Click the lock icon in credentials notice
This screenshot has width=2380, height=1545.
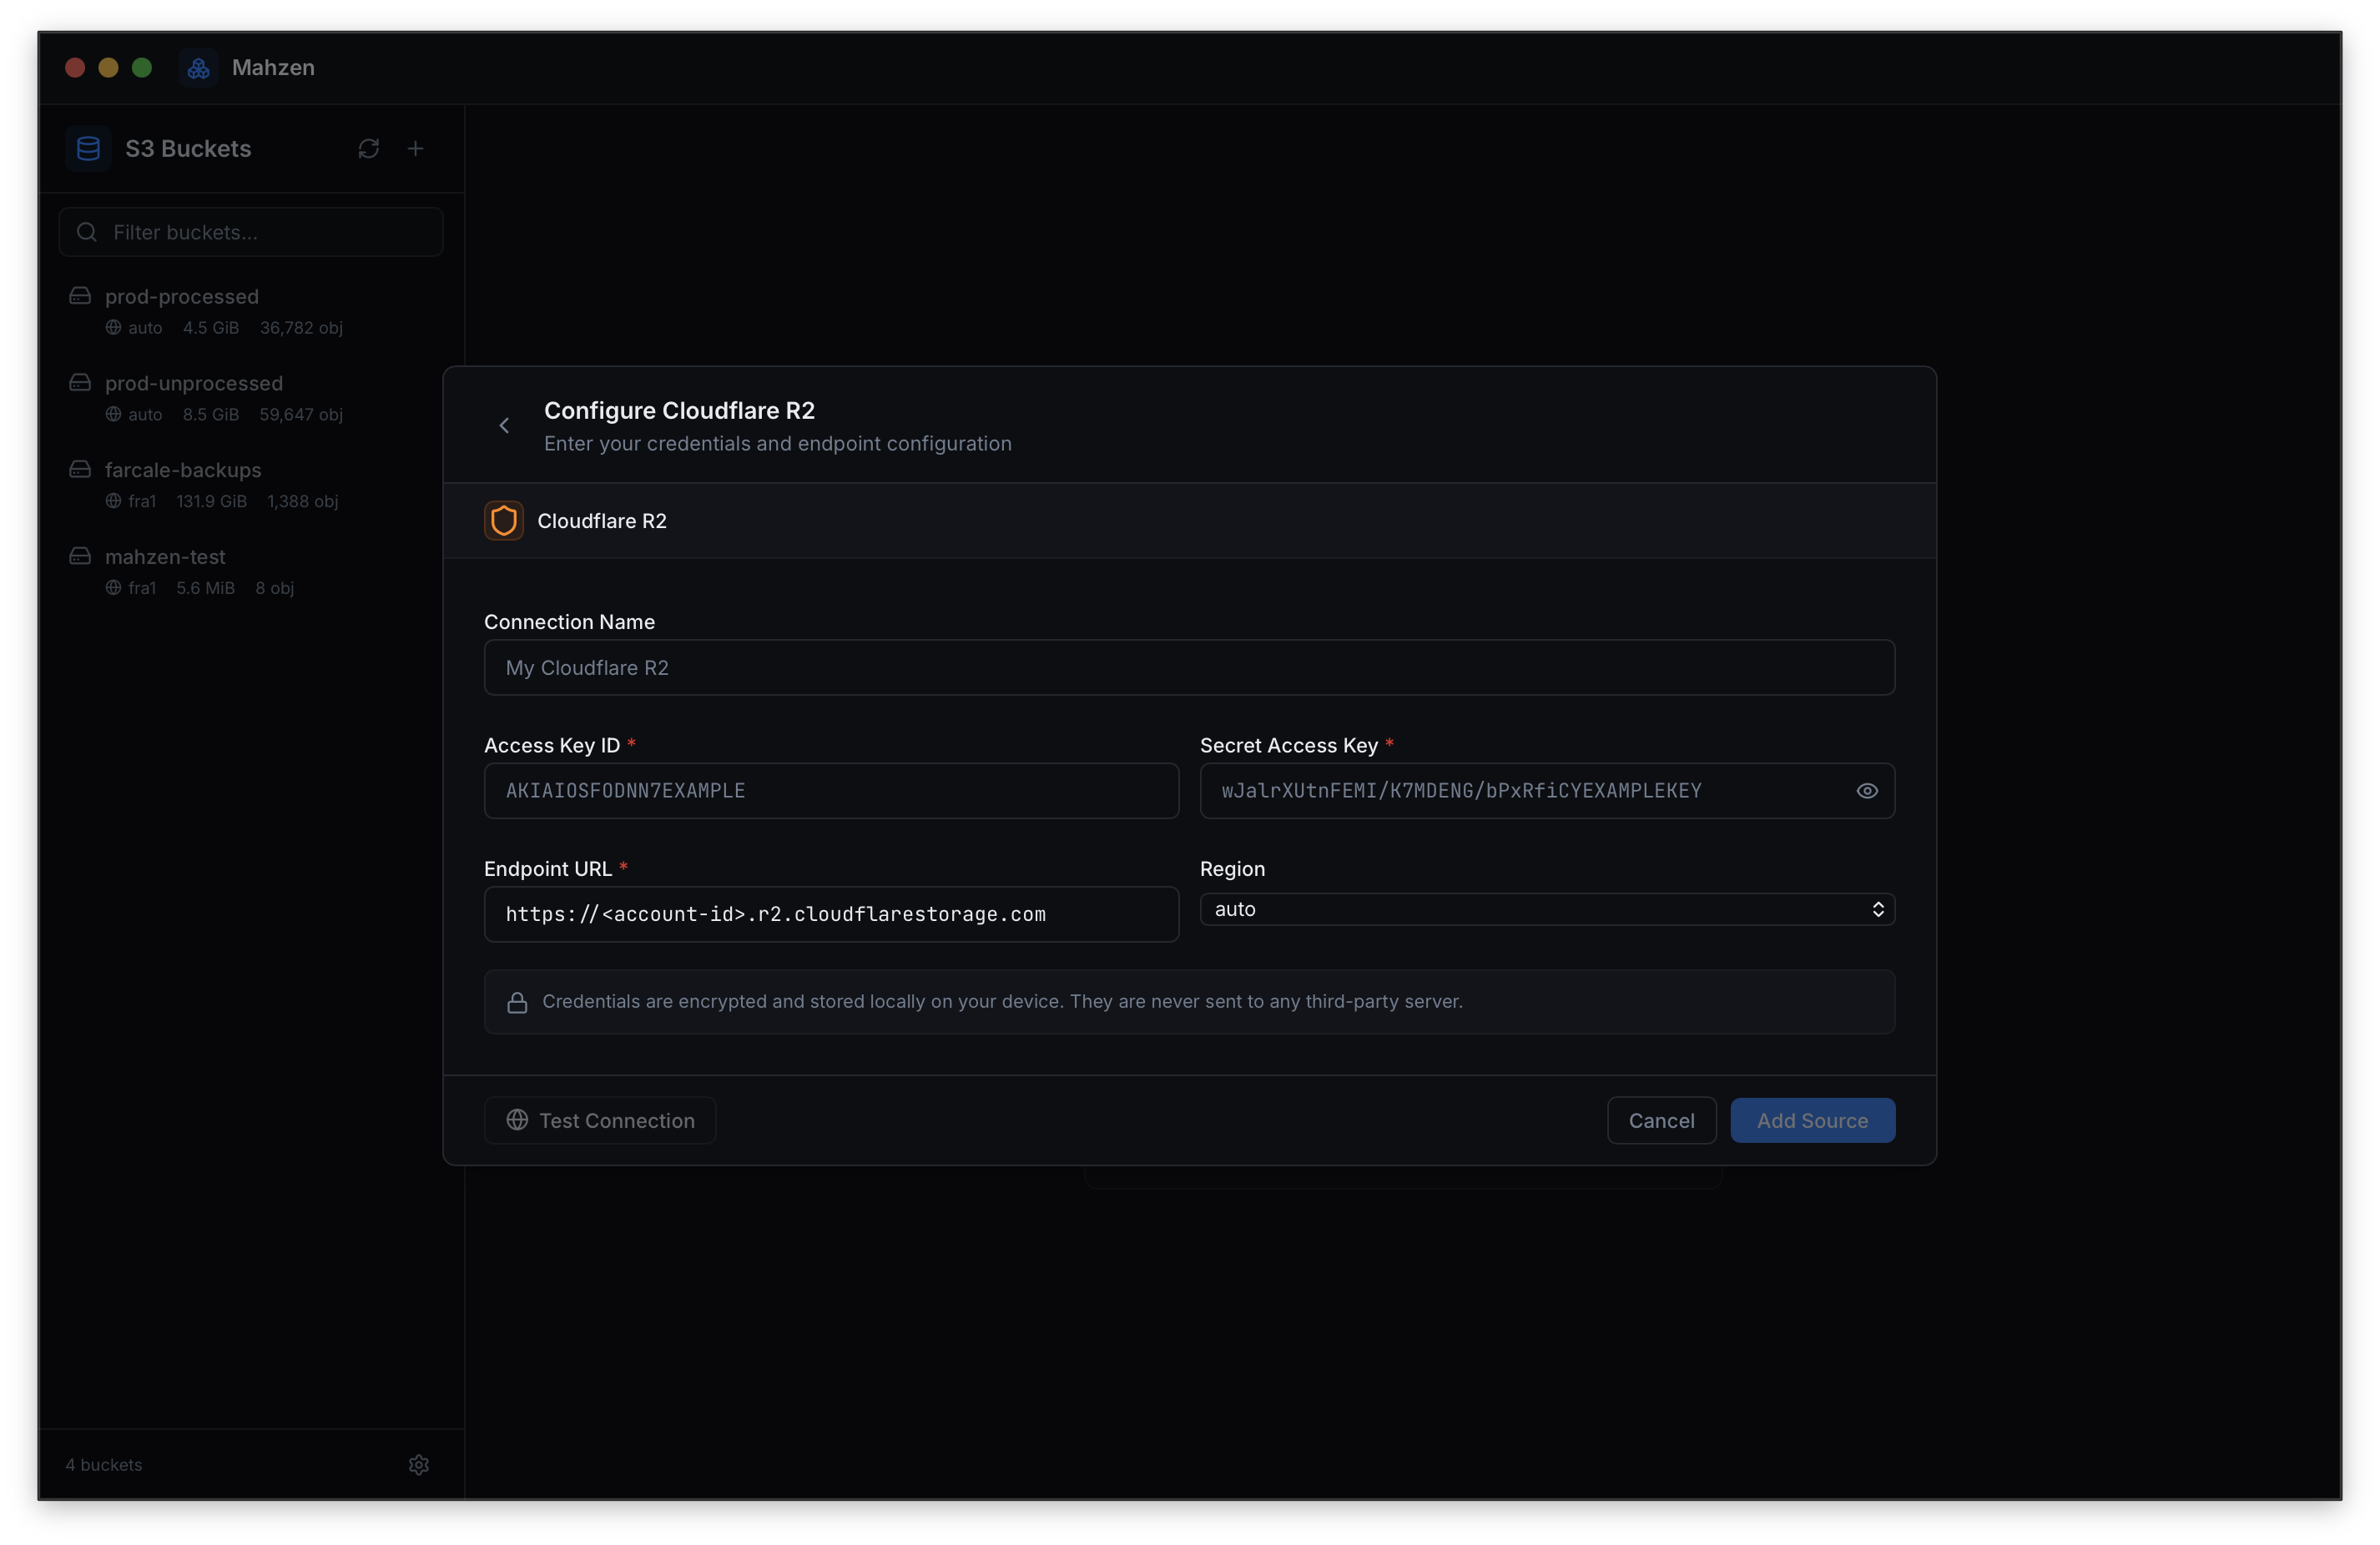coord(517,1002)
